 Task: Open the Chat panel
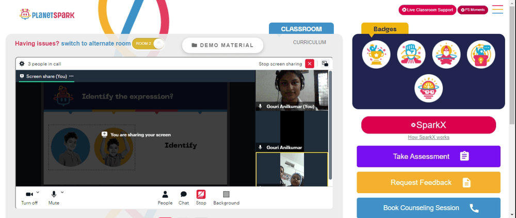(x=184, y=198)
